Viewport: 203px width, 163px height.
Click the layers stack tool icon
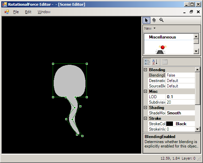coord(154,20)
